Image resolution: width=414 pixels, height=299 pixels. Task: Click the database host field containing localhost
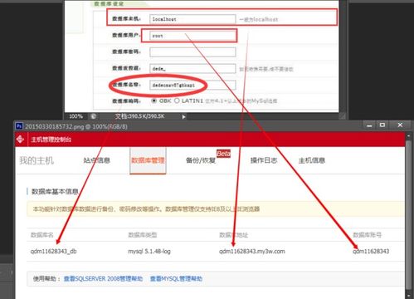pos(192,19)
